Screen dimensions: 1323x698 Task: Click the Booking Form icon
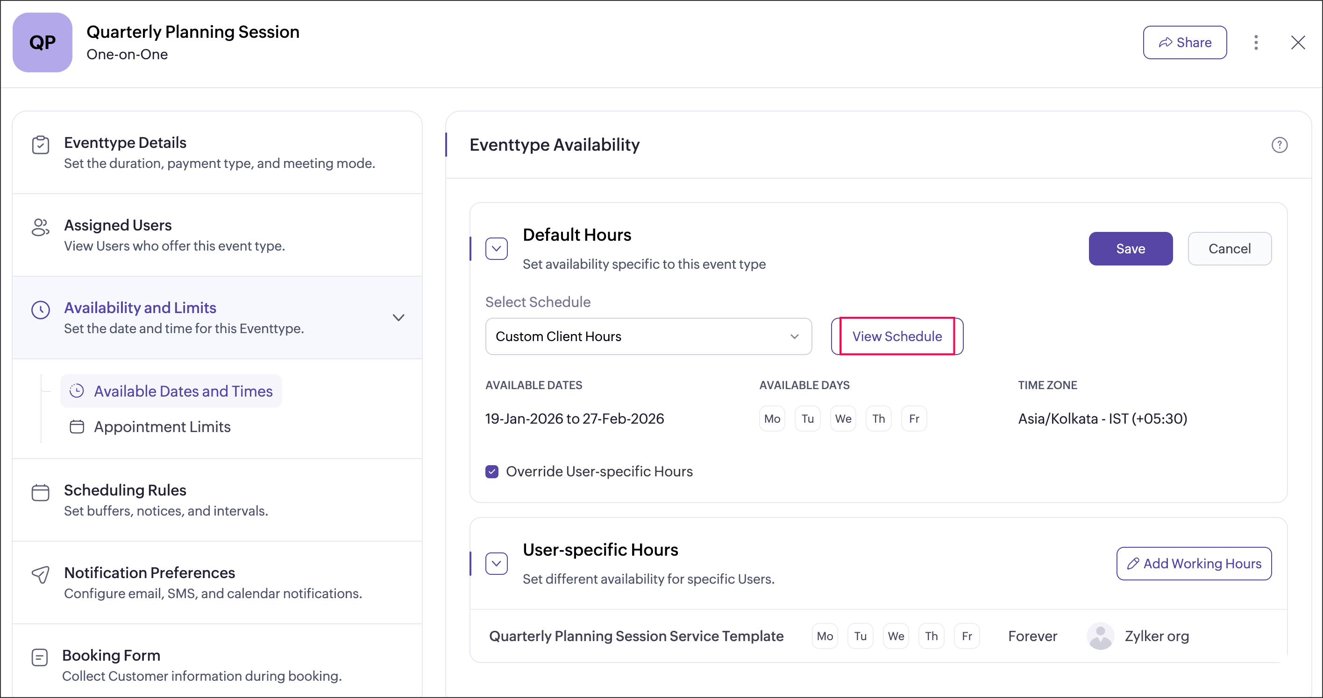point(40,657)
